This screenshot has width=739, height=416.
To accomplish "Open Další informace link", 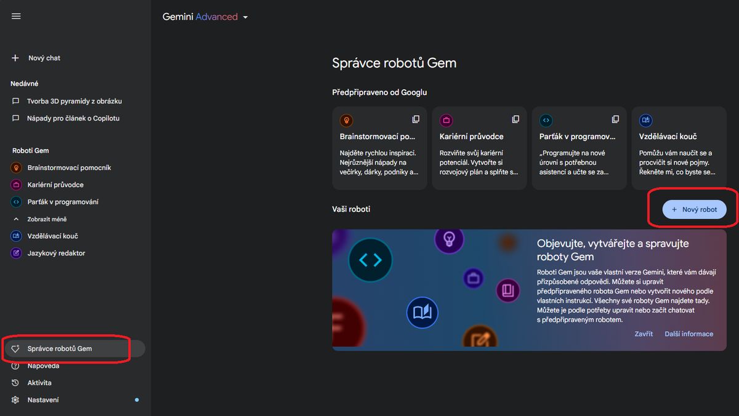I will tap(689, 334).
